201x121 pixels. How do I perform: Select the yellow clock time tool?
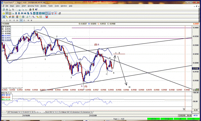(20, 17)
